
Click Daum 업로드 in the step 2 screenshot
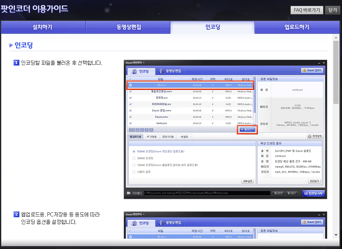point(312,222)
